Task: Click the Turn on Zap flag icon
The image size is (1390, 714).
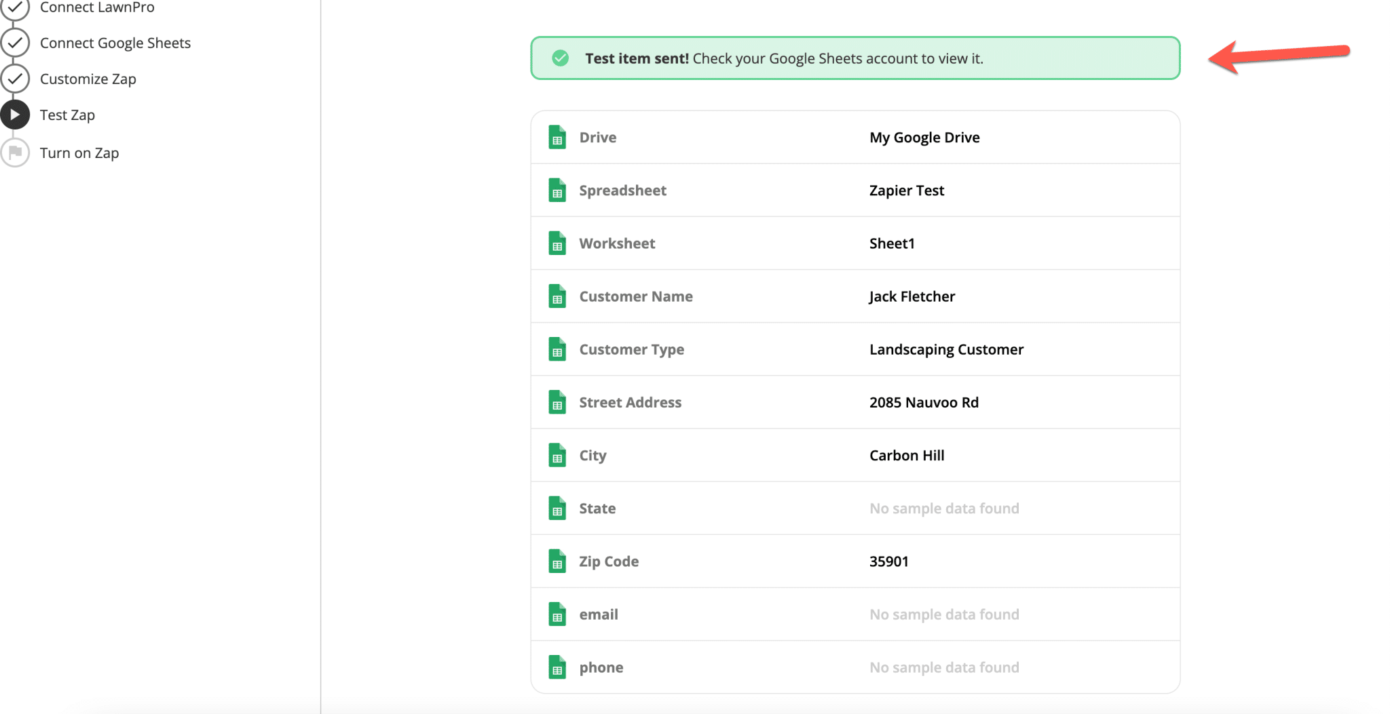Action: tap(16, 153)
